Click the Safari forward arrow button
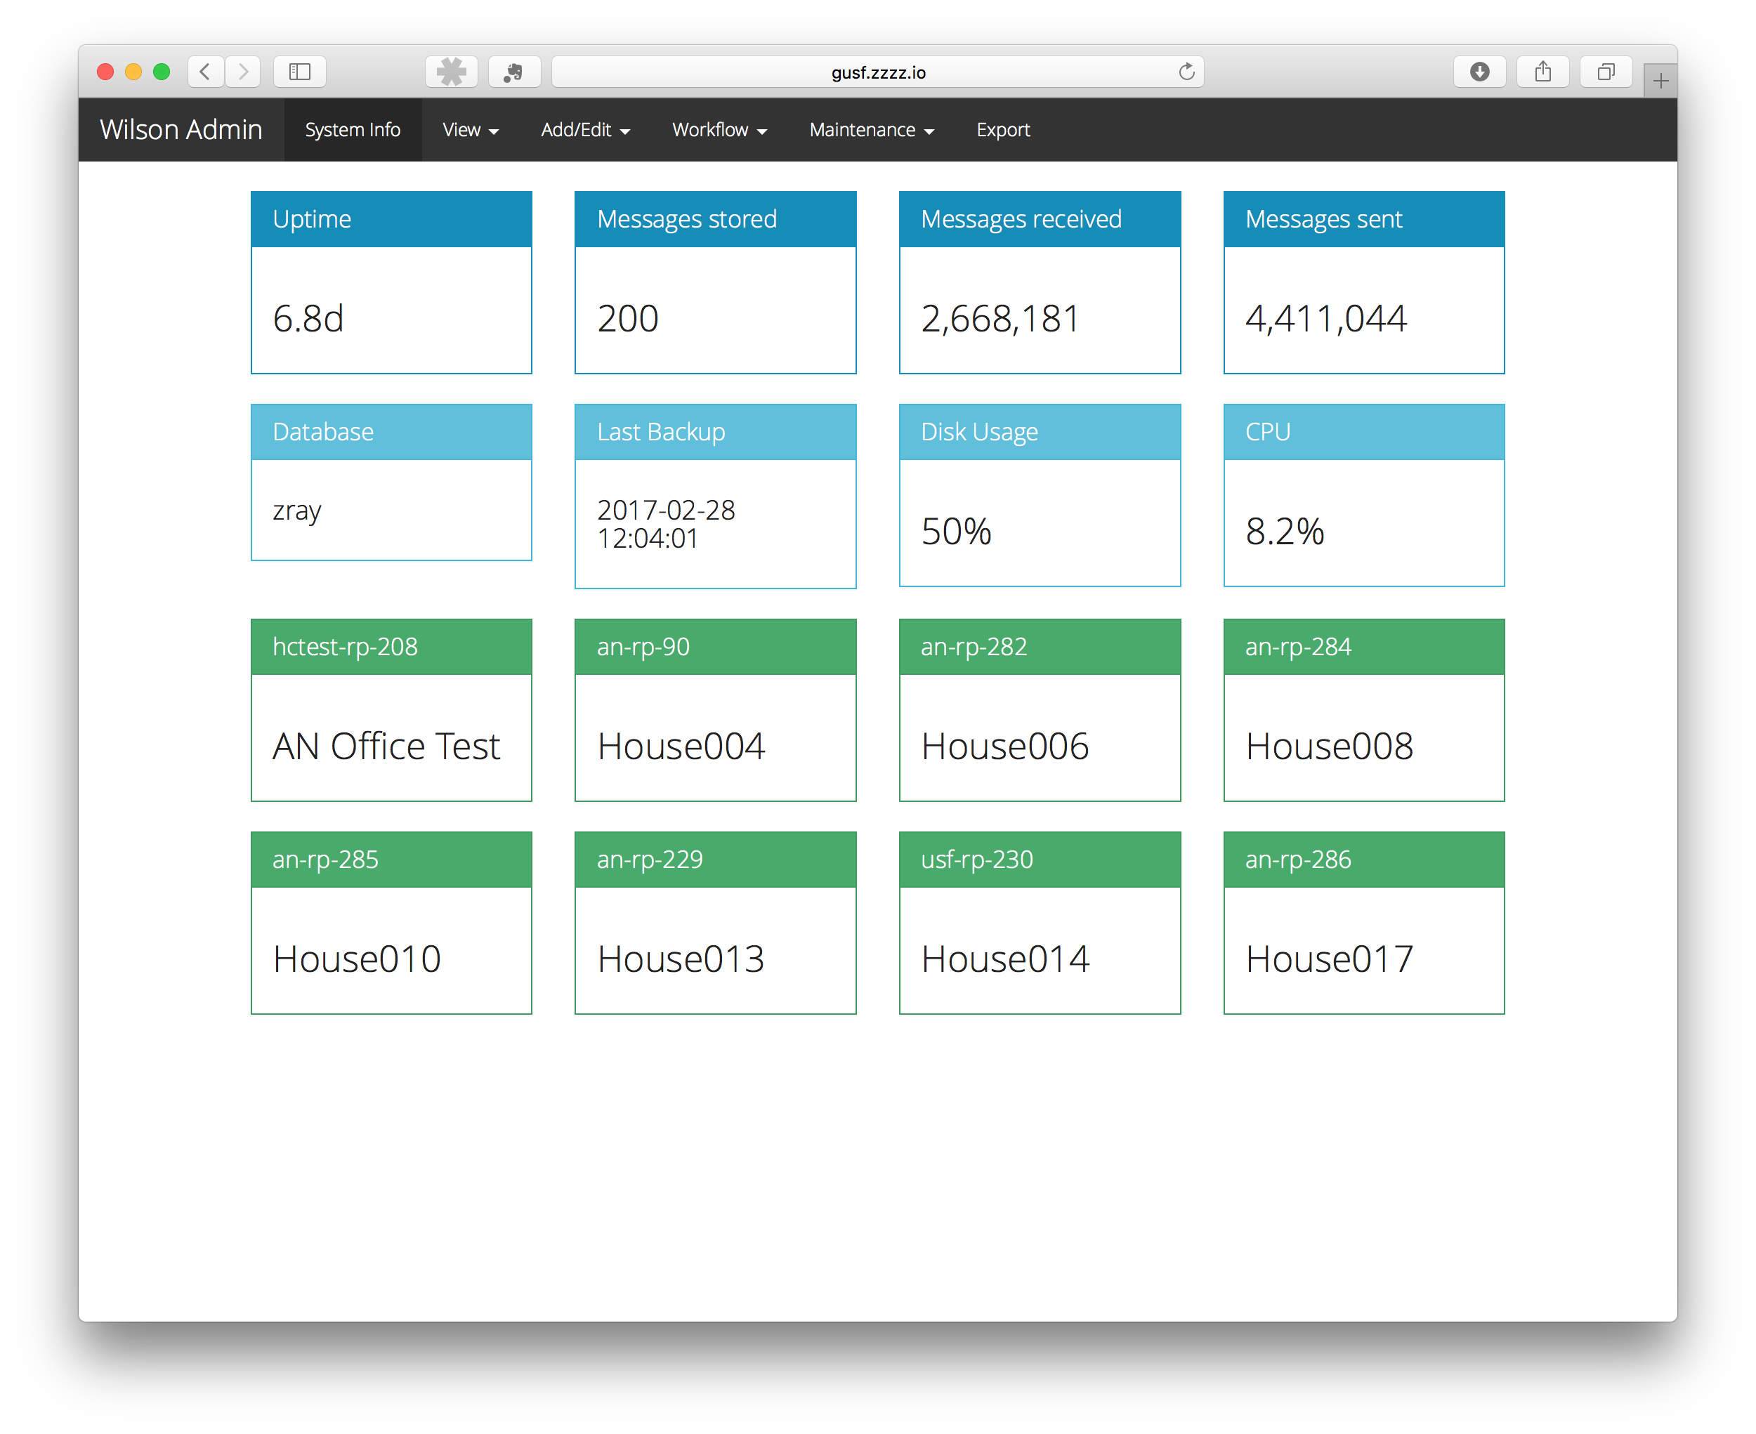1756x1434 pixels. coord(242,72)
